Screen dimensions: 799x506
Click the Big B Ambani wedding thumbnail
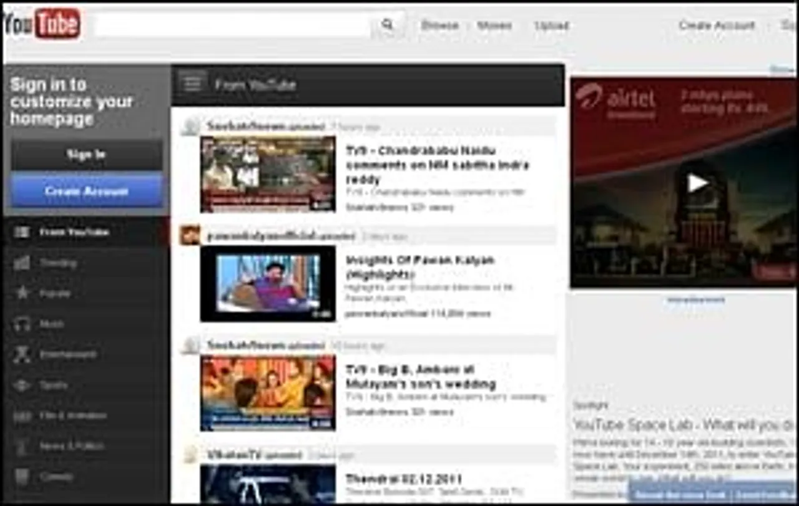click(268, 393)
